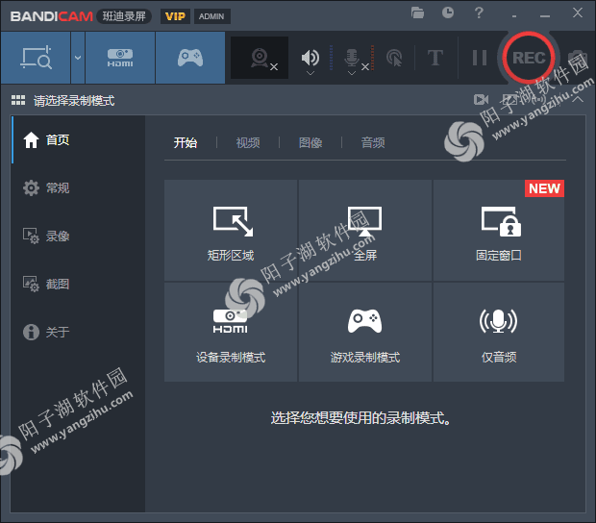Choose 矩形区域 rectangle area mode
Screen dimensions: 596x523
click(x=231, y=231)
